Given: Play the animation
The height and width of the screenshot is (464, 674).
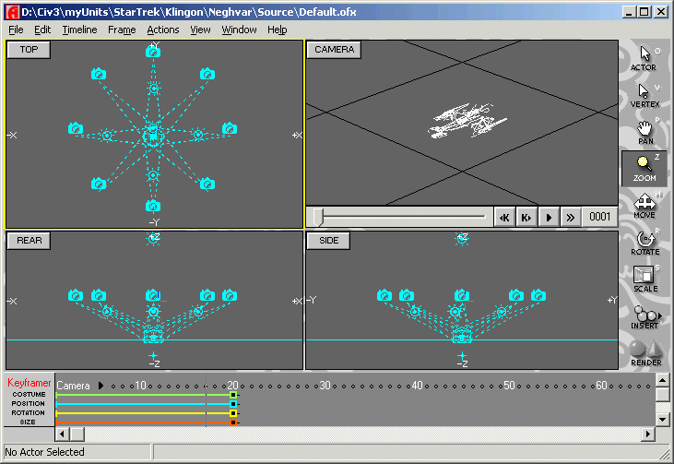Looking at the screenshot, I should (549, 217).
